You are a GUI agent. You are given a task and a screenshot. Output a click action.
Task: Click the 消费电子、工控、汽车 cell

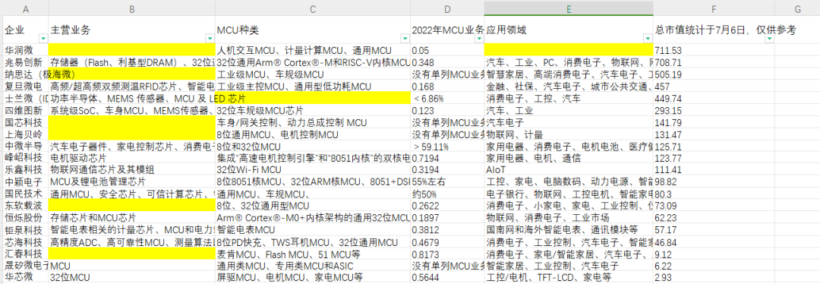(x=569, y=98)
